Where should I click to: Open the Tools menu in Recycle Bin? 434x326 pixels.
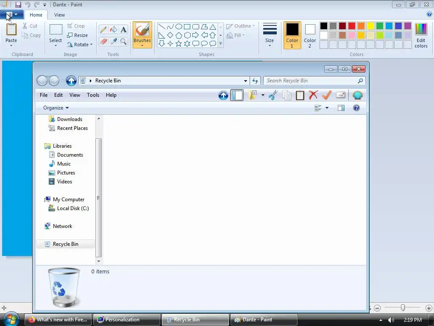pos(93,95)
